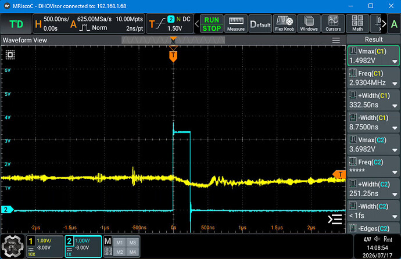
Task: Open the Math function
Action: (x=357, y=24)
